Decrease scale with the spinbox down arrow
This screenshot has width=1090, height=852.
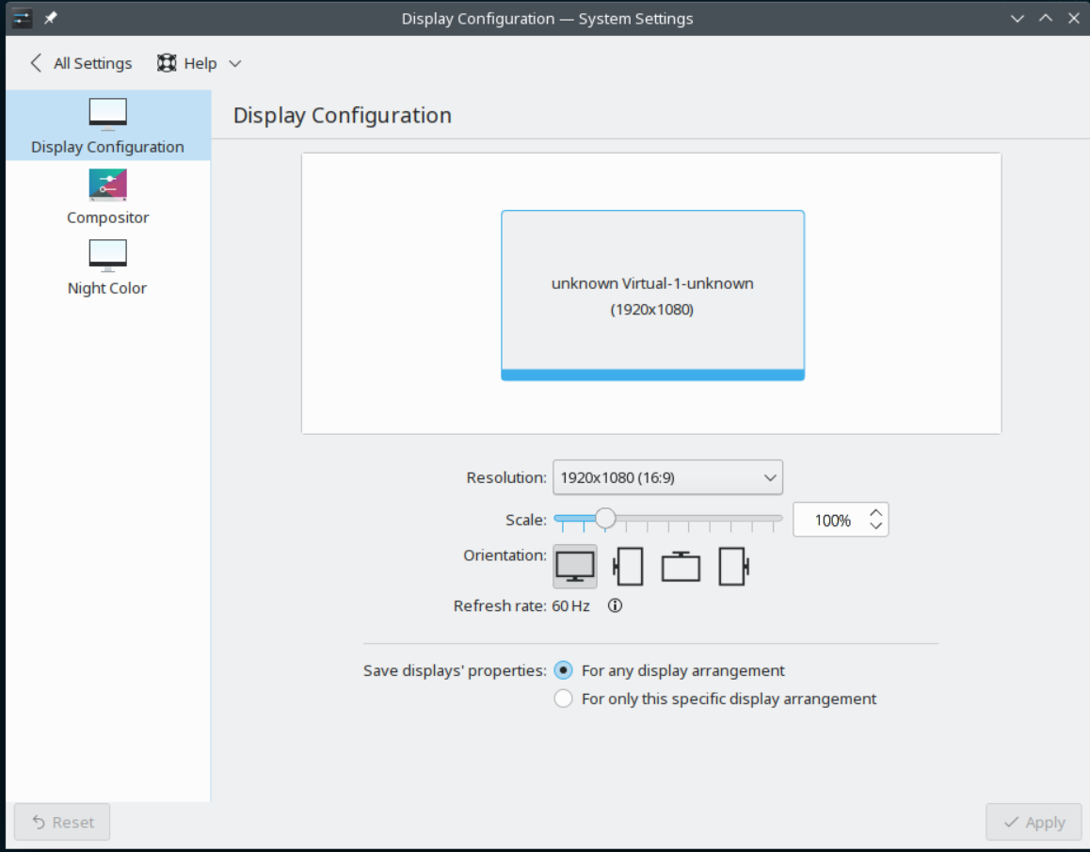[876, 526]
